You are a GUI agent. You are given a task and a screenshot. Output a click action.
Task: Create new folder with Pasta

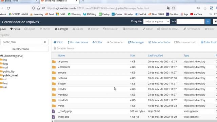(x=15, y=29)
